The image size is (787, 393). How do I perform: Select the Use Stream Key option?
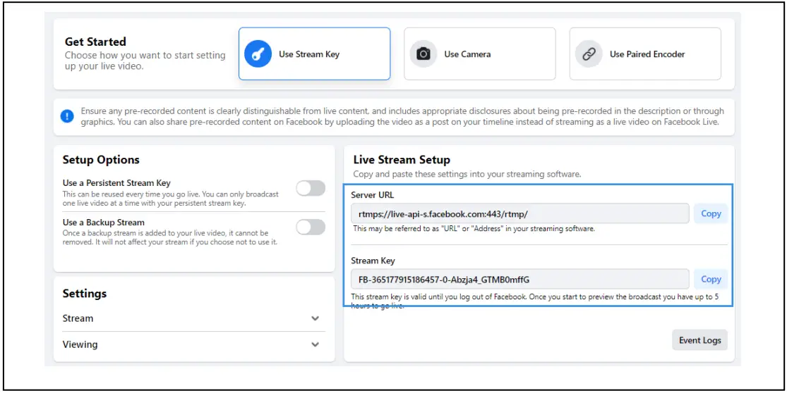point(314,54)
